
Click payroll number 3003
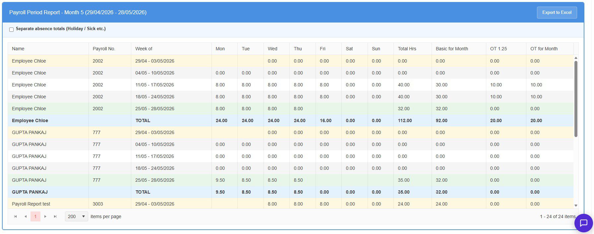pyautogui.click(x=98, y=204)
